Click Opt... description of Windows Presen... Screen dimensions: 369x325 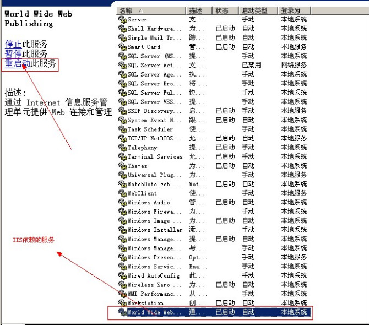pyautogui.click(x=198, y=257)
